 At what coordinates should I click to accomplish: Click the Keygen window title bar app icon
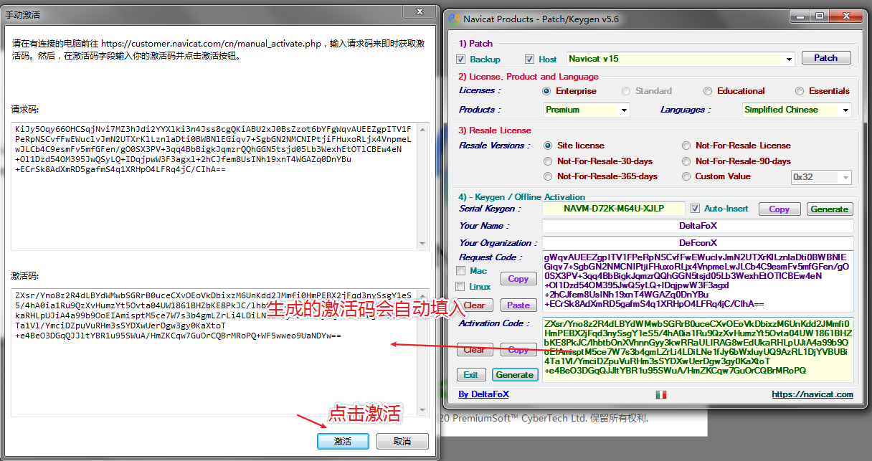tap(453, 19)
